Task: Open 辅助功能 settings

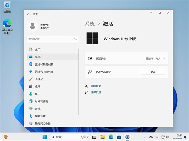Action: click(53, 116)
